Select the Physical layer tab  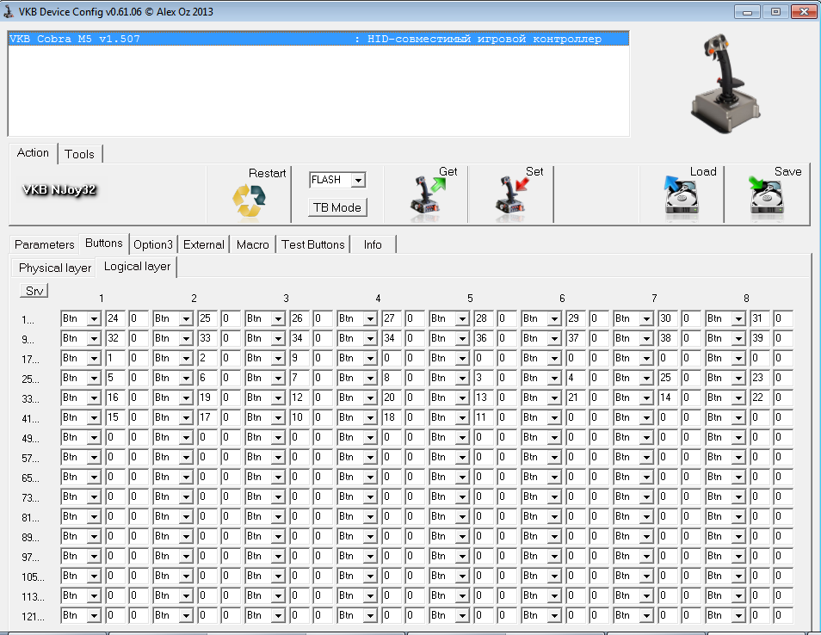(55, 268)
